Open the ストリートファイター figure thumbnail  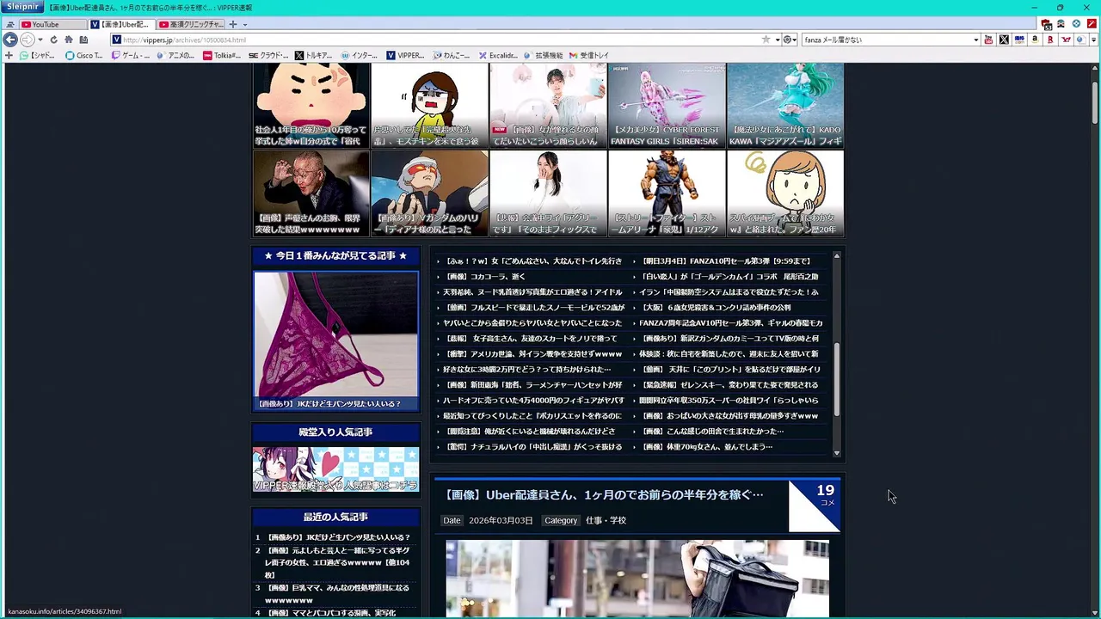pyautogui.click(x=667, y=193)
